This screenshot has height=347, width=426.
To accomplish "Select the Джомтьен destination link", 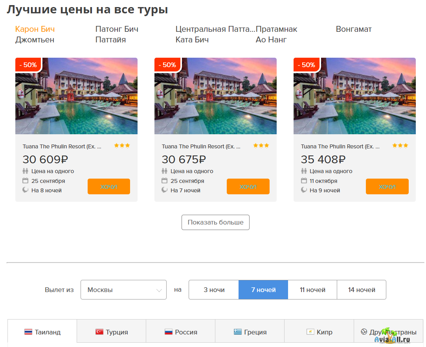I will coord(35,40).
